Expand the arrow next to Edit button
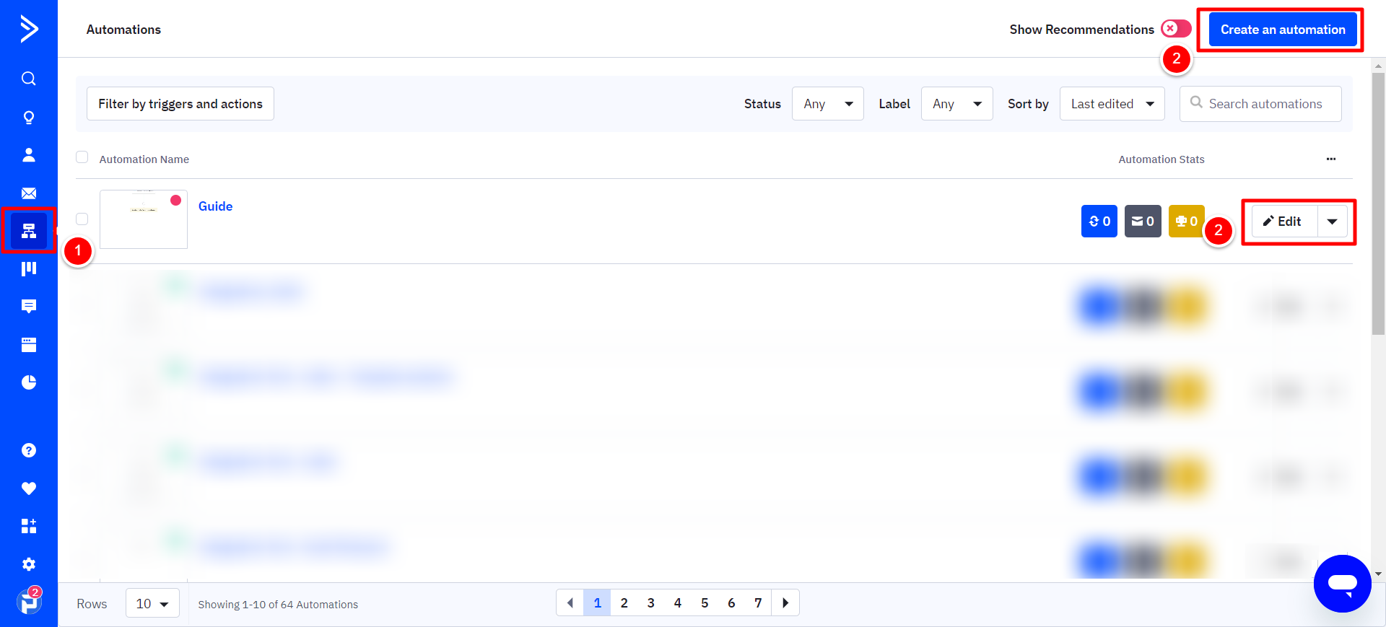Screen dimensions: 1386x627 pyautogui.click(x=1333, y=222)
